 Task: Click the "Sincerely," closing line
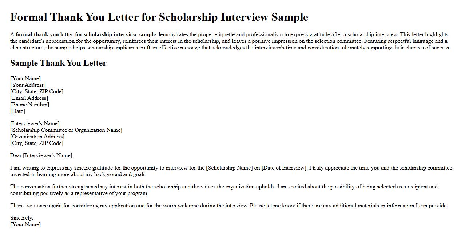click(x=21, y=218)
